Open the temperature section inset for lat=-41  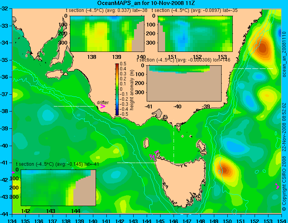coord(58,188)
